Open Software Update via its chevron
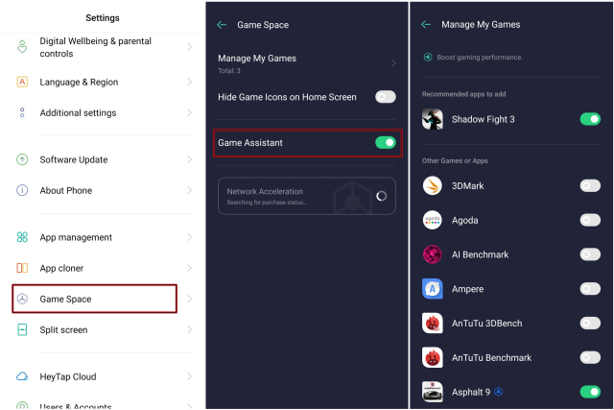614x410 pixels. [190, 159]
